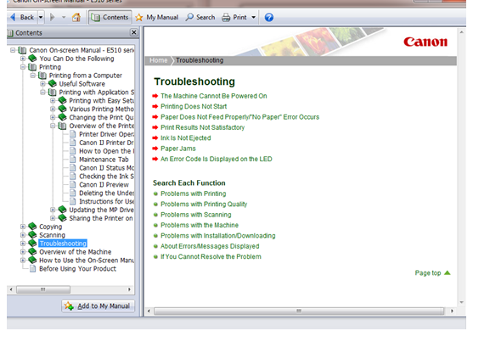The height and width of the screenshot is (359, 490).
Task: Click Contents panel horizontal scrollbar thumb
Action: point(43,289)
